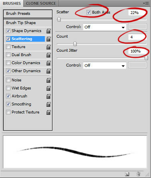Click the Count slider handle
151x178 pixels.
pos(75,44)
